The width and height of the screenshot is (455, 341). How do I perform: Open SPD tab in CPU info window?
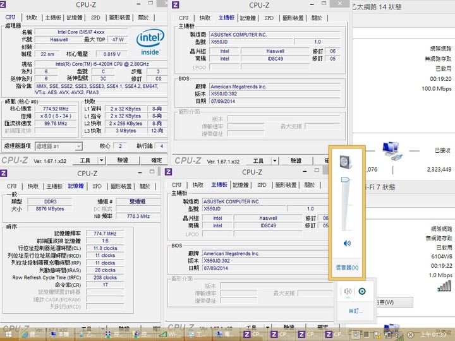click(95, 18)
